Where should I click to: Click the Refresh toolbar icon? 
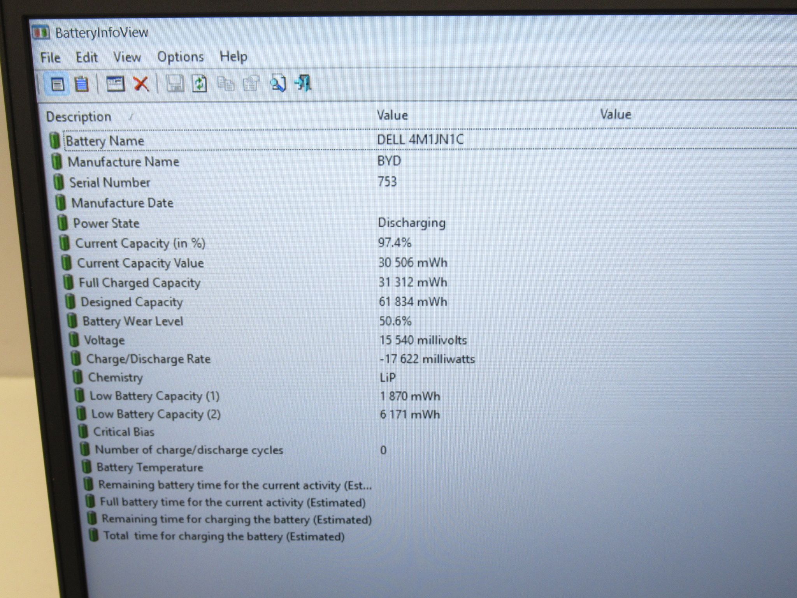pos(200,83)
